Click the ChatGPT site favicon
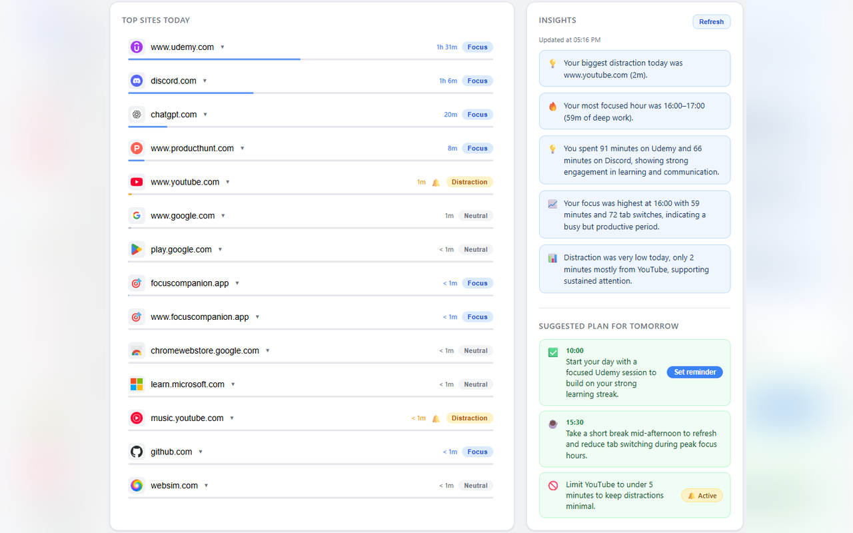 (137, 115)
